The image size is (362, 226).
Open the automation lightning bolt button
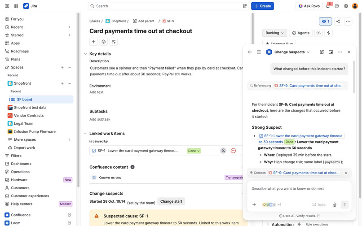pyautogui.click(x=328, y=33)
